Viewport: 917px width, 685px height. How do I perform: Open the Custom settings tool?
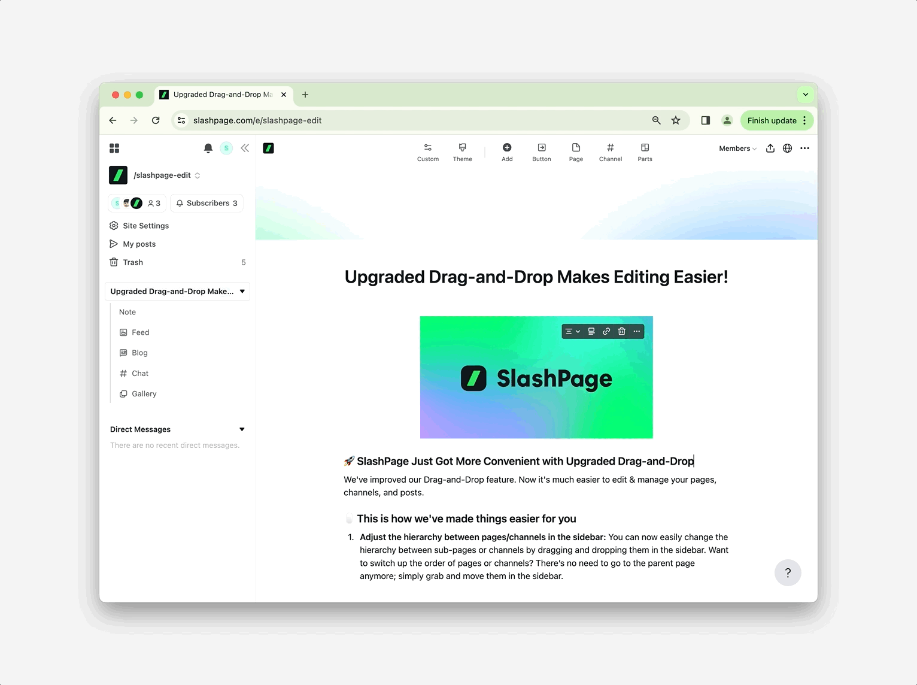click(428, 152)
